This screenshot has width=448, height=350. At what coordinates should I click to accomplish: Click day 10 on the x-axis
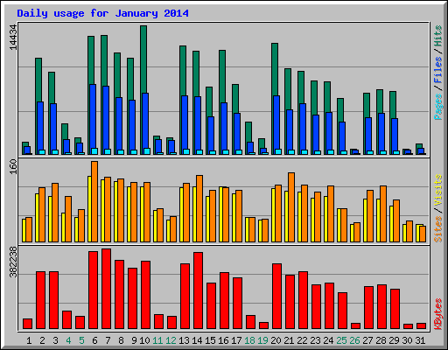pos(144,340)
